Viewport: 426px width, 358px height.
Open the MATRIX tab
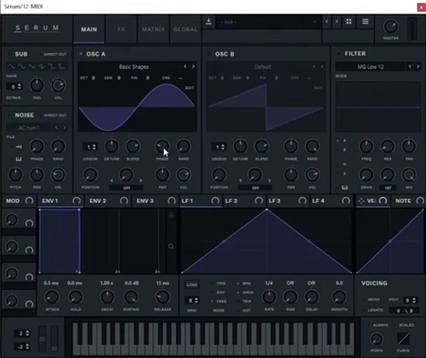point(153,29)
